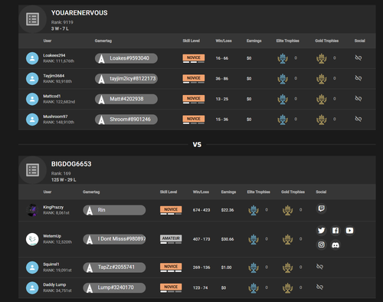Open the YOUARENERVOUS team name
This screenshot has height=302, width=383.
[80, 13]
